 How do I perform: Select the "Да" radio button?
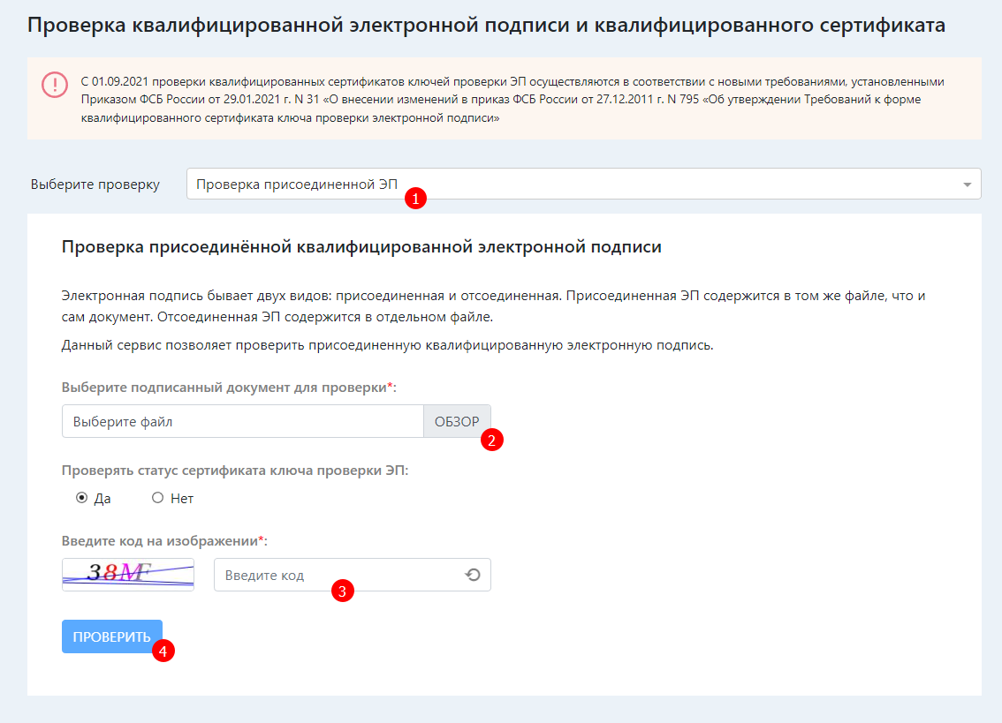pyautogui.click(x=82, y=498)
